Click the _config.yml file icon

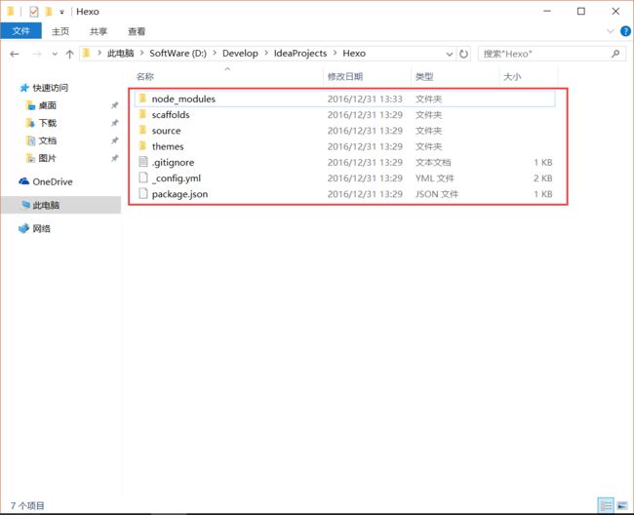click(143, 178)
